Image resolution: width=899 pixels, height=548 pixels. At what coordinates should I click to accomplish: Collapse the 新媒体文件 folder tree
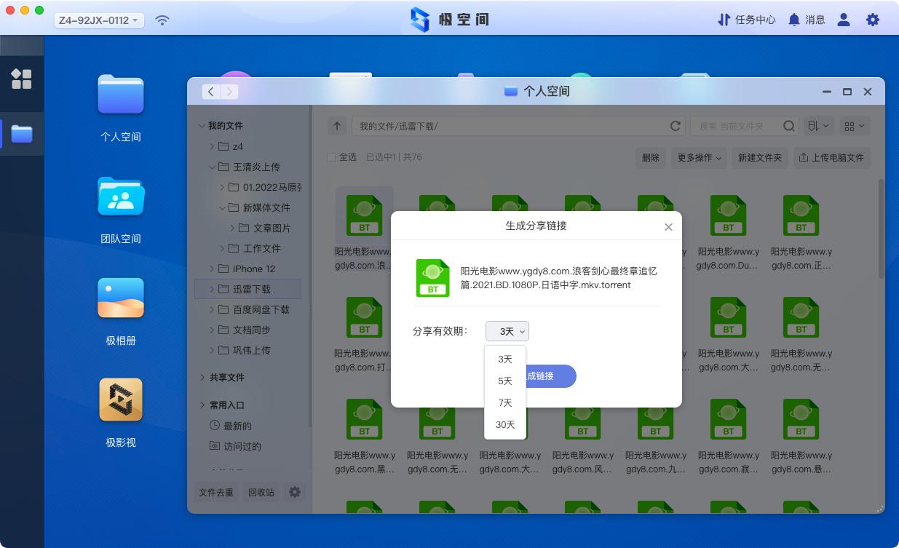coord(223,207)
